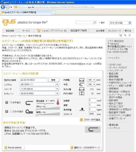
Task: Open the マイイグス sidebar link
Action: click(114, 58)
